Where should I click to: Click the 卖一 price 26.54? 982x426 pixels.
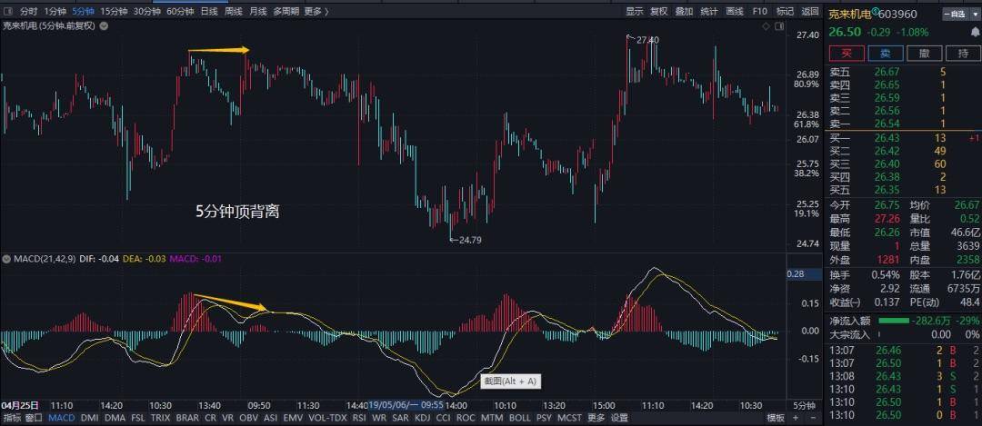[886, 124]
